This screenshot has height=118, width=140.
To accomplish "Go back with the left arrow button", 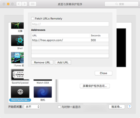I will pyautogui.click(x=19, y=4).
